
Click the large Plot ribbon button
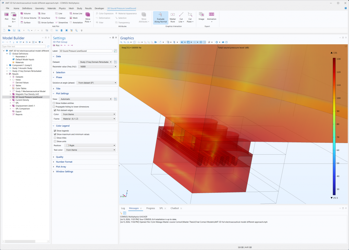(x=6, y=16)
